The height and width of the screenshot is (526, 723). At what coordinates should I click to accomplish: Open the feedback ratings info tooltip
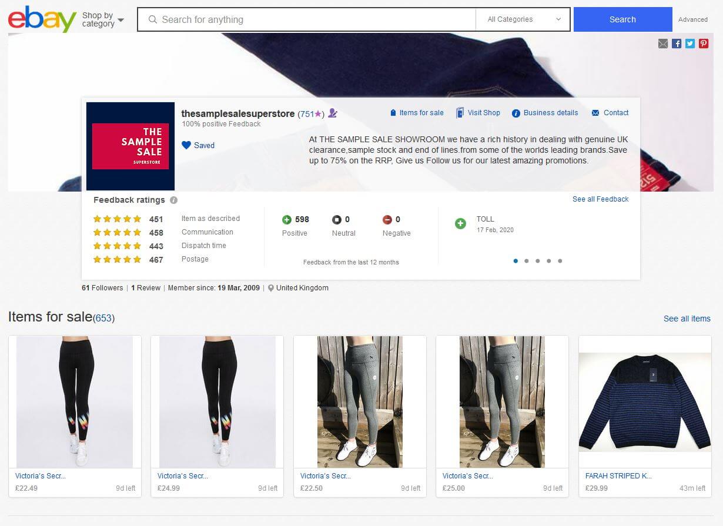point(173,200)
